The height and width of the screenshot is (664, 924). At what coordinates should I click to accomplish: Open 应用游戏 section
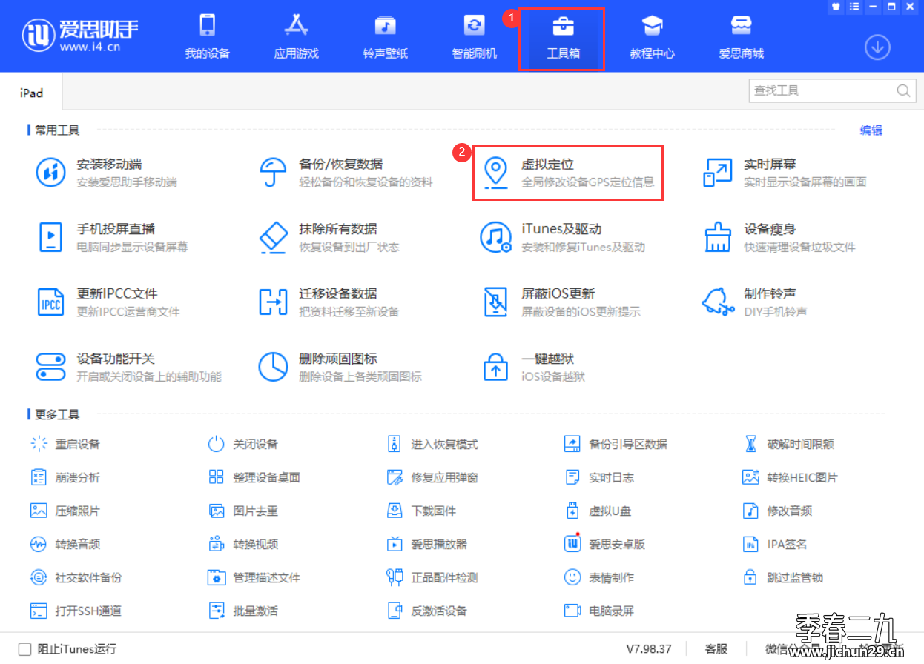(297, 36)
